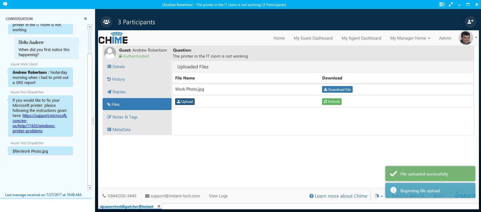Click the guest avatar icon
481x212 pixels.
coord(110,53)
